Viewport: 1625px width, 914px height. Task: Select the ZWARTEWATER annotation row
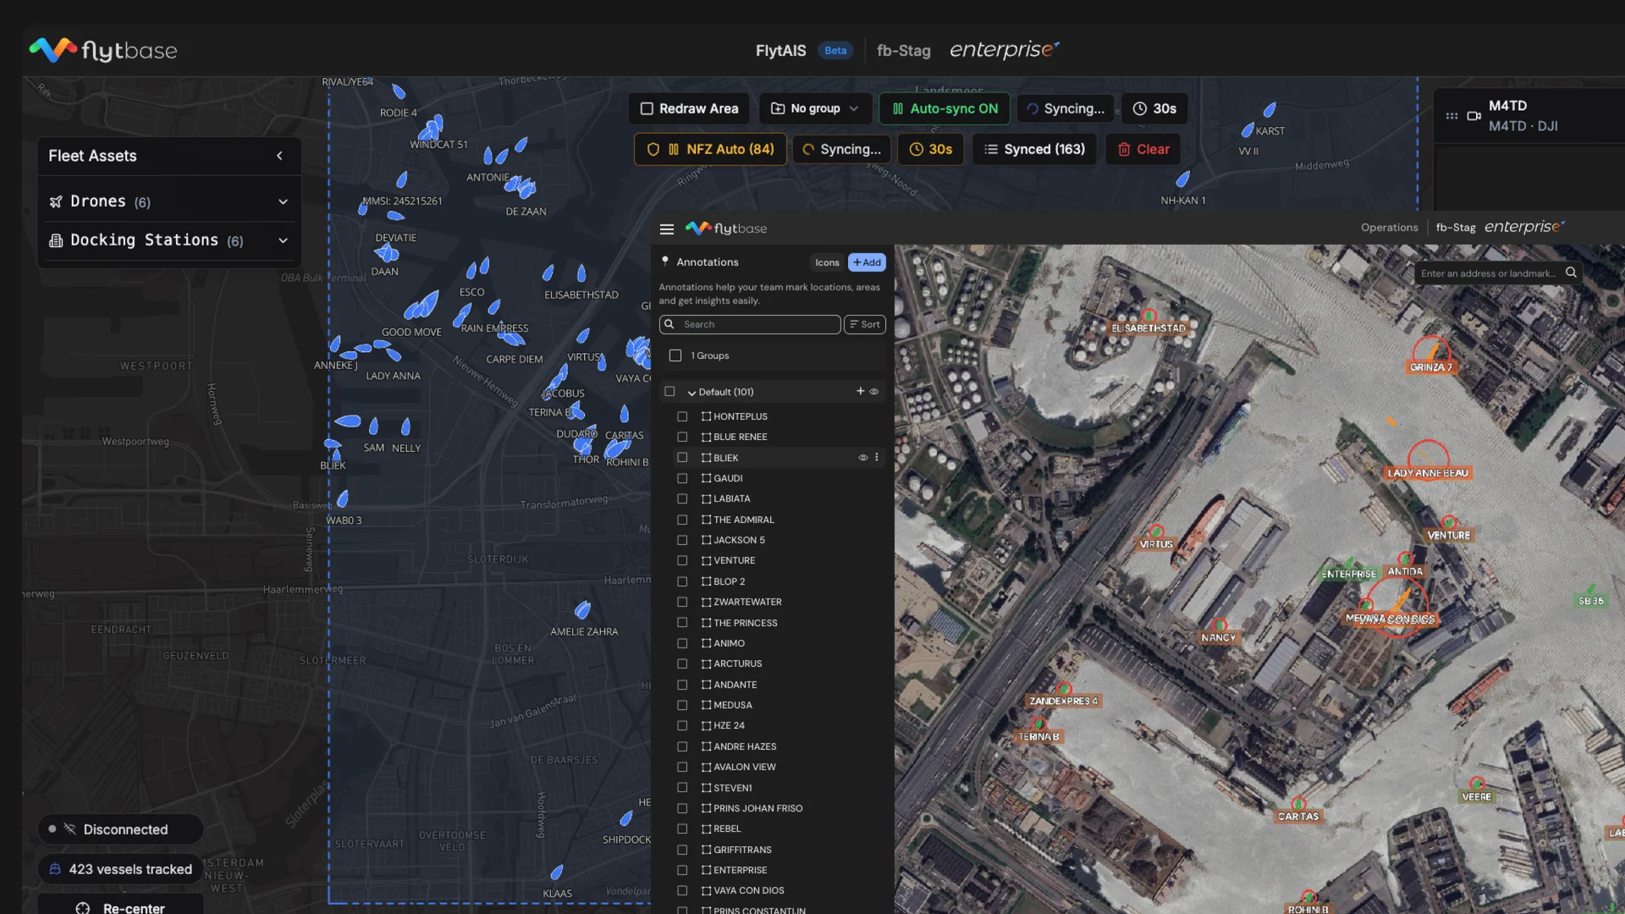779,602
